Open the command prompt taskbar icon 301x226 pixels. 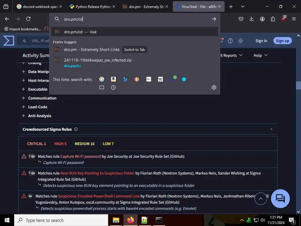(159, 220)
